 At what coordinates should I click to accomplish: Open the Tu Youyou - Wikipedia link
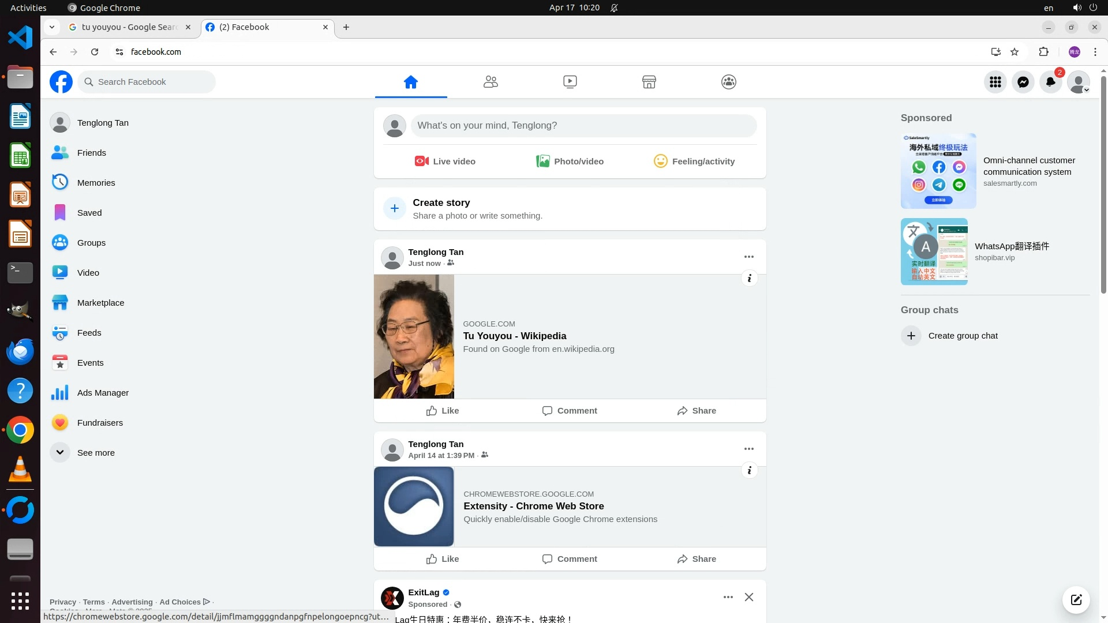(514, 336)
